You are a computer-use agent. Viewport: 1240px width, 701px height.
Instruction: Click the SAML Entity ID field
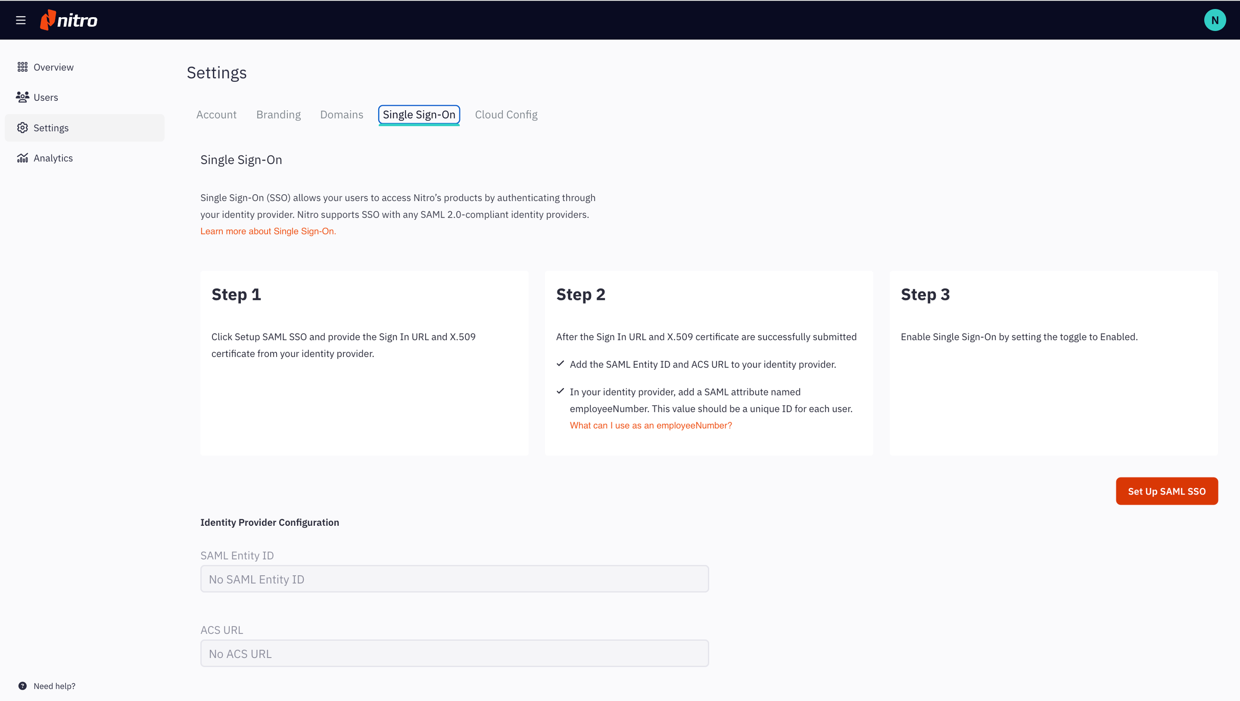pyautogui.click(x=454, y=579)
